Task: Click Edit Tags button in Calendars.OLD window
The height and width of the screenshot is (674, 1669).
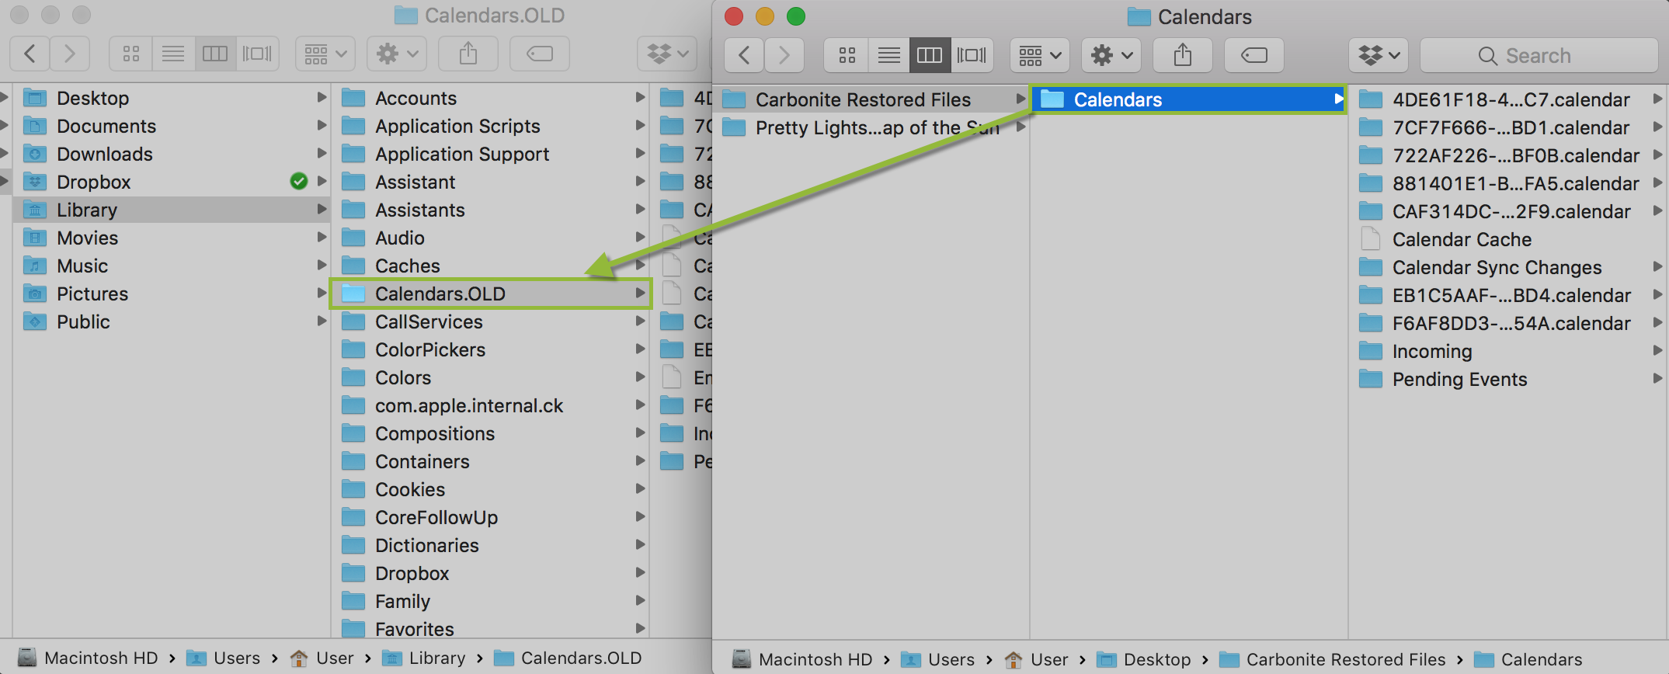Action: [539, 54]
